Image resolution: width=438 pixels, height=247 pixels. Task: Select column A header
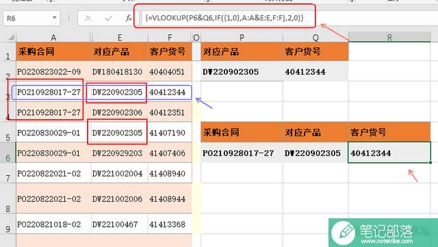coord(53,38)
